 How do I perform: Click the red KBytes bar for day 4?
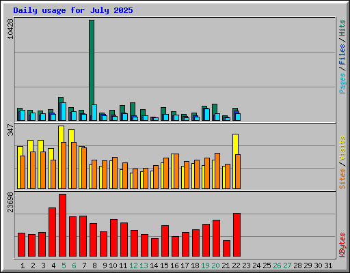coord(52,232)
